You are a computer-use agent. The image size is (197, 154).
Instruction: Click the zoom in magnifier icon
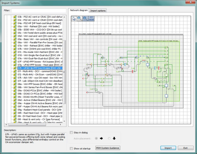point(80,19)
